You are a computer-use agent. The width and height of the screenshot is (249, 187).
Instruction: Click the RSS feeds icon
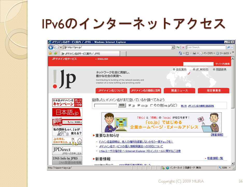187,54
